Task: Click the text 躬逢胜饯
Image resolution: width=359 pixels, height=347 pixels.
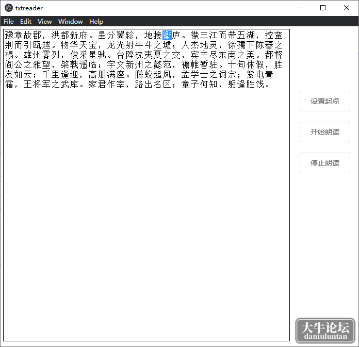Action: click(x=246, y=85)
